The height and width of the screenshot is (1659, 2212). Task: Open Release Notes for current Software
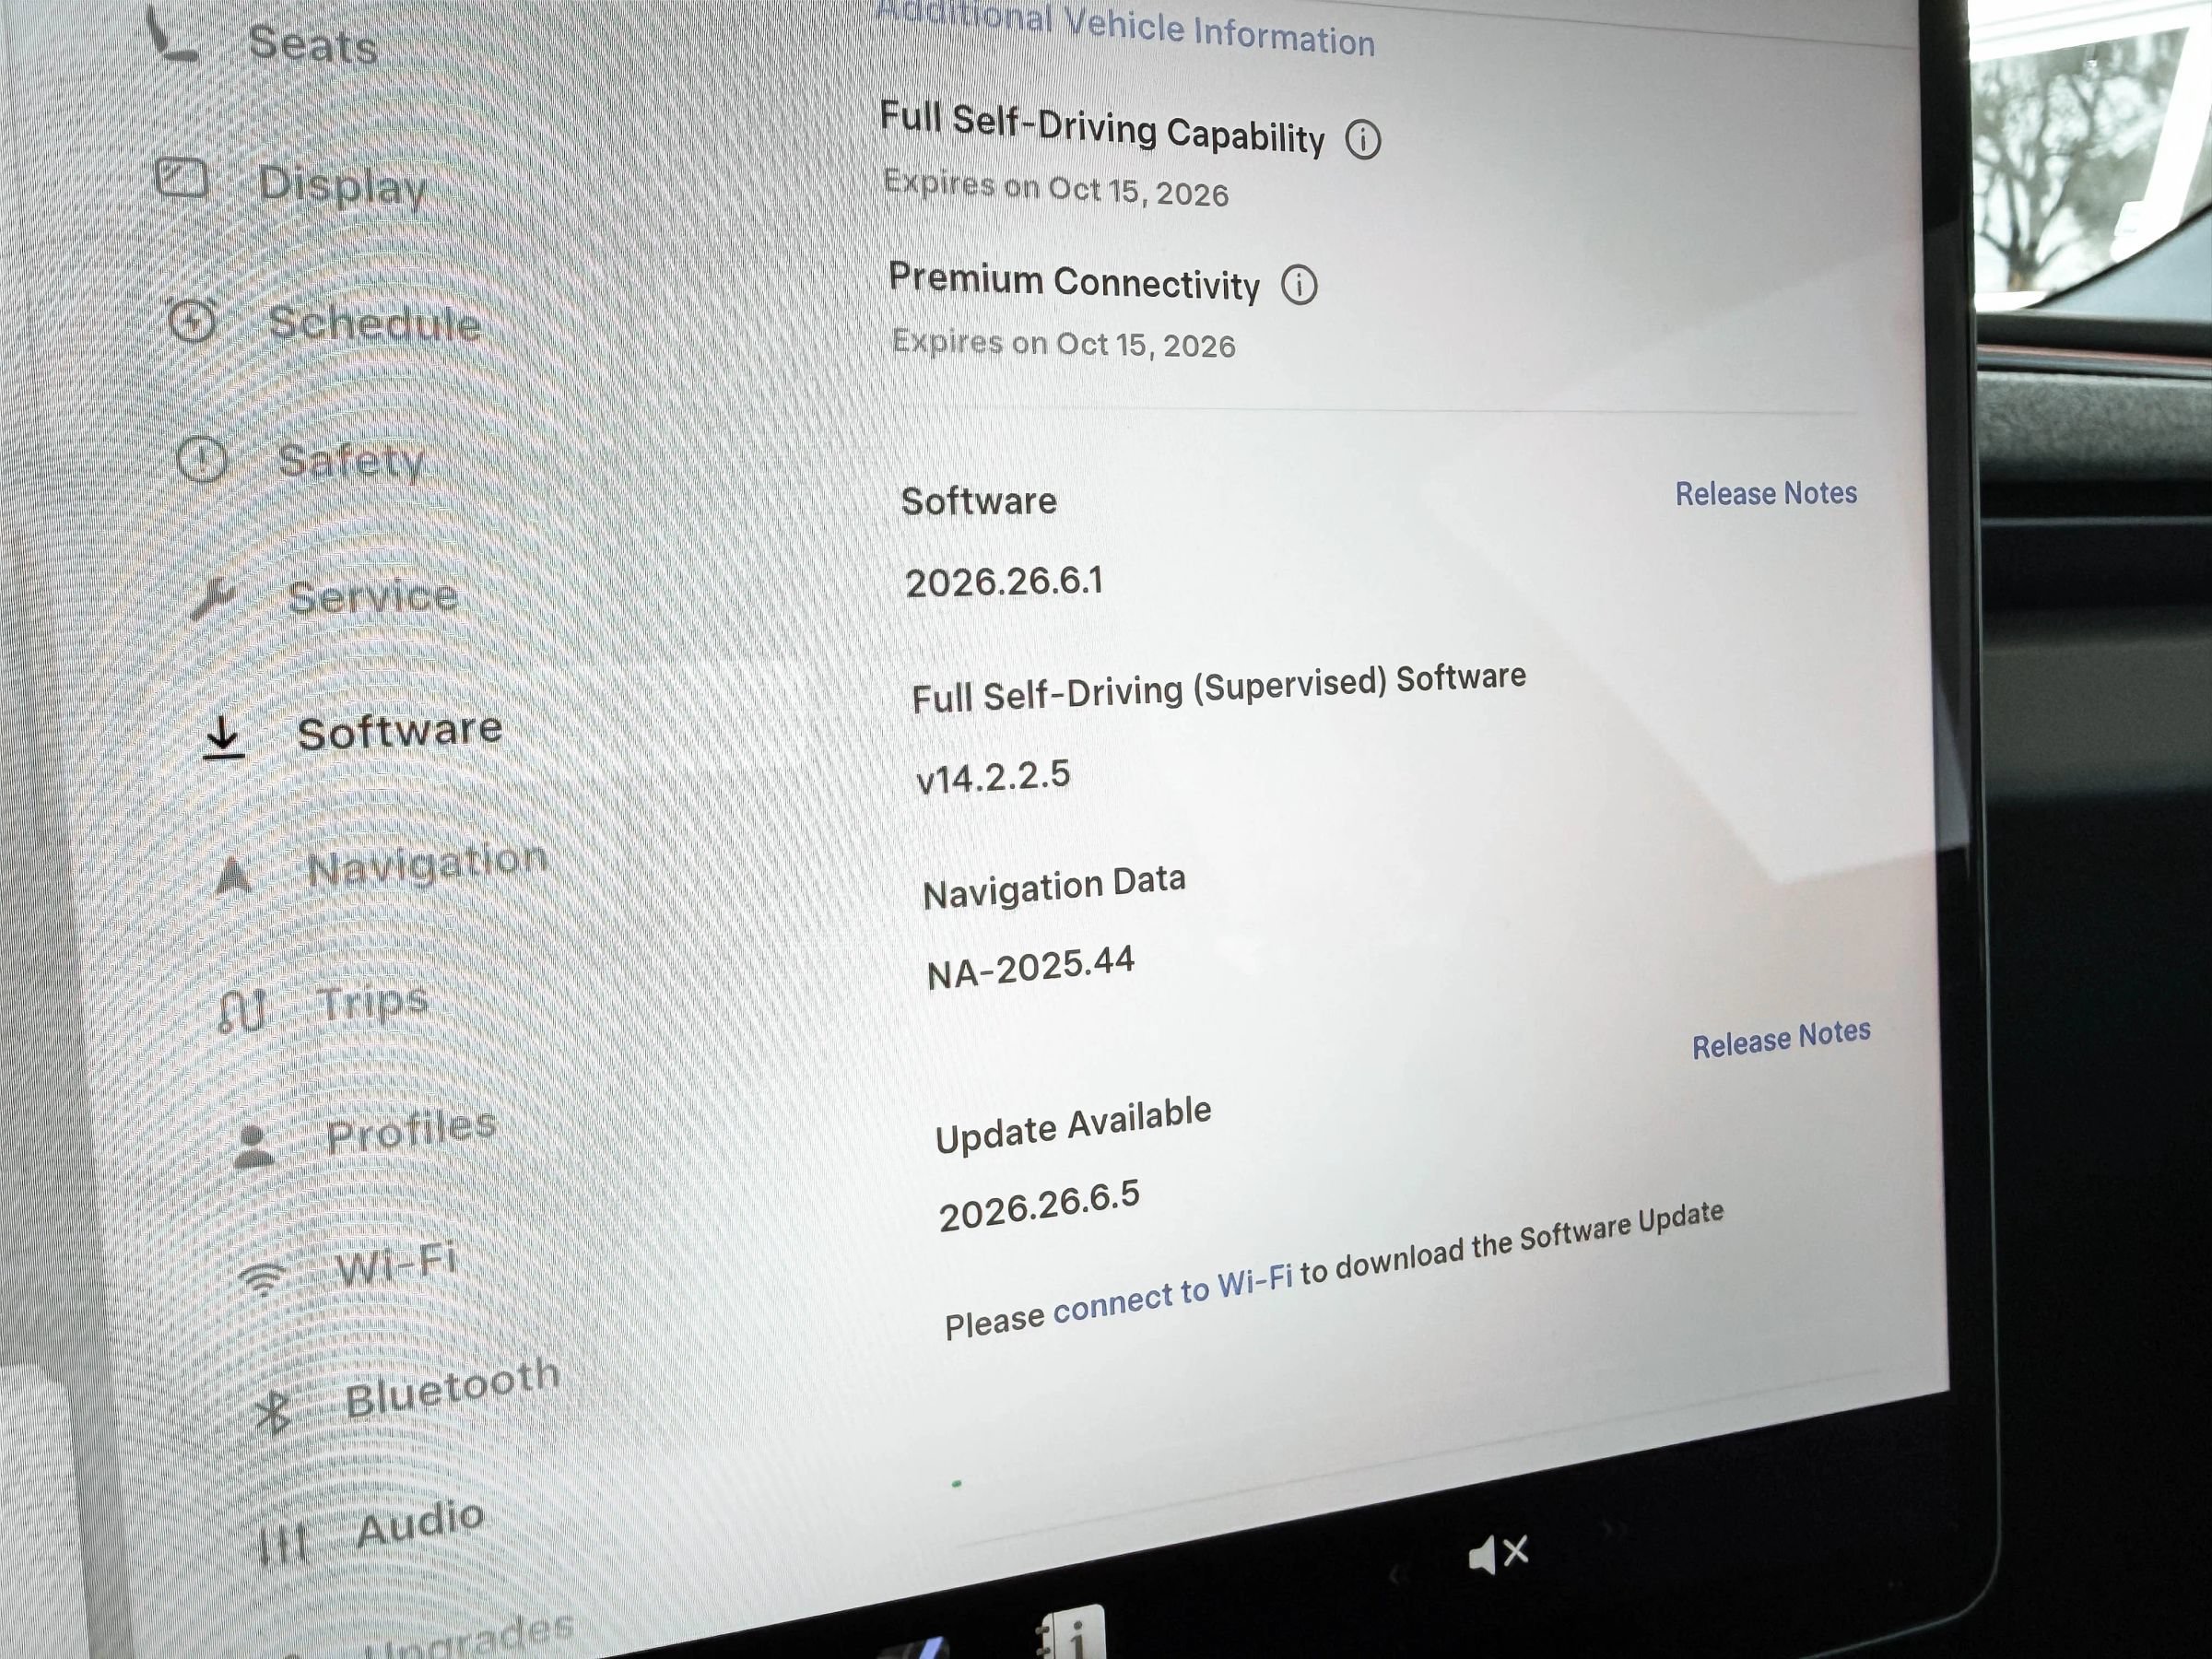point(1766,493)
